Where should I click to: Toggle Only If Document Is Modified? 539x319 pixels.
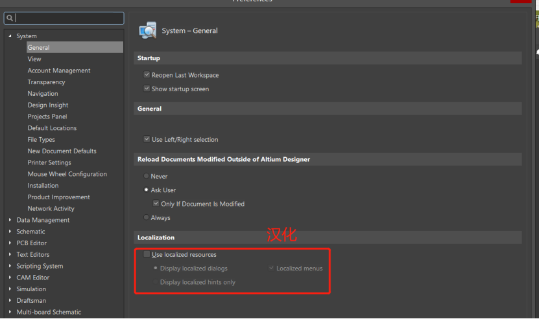[156, 203]
